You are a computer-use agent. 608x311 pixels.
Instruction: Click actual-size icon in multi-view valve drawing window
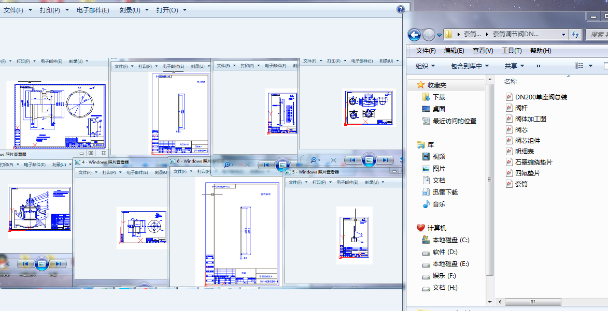[x=333, y=160]
